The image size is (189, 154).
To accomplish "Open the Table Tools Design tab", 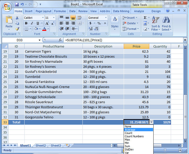I will 156,11.
